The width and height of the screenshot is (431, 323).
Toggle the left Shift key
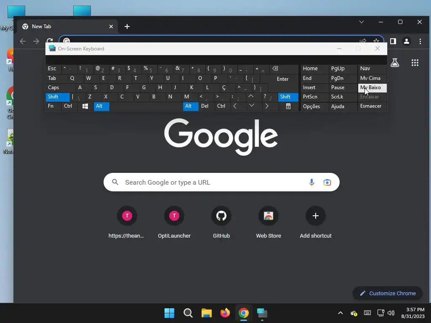click(x=58, y=97)
